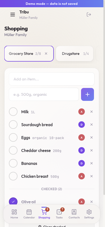
Task: Remove Milk item with X
Action: coord(92,112)
